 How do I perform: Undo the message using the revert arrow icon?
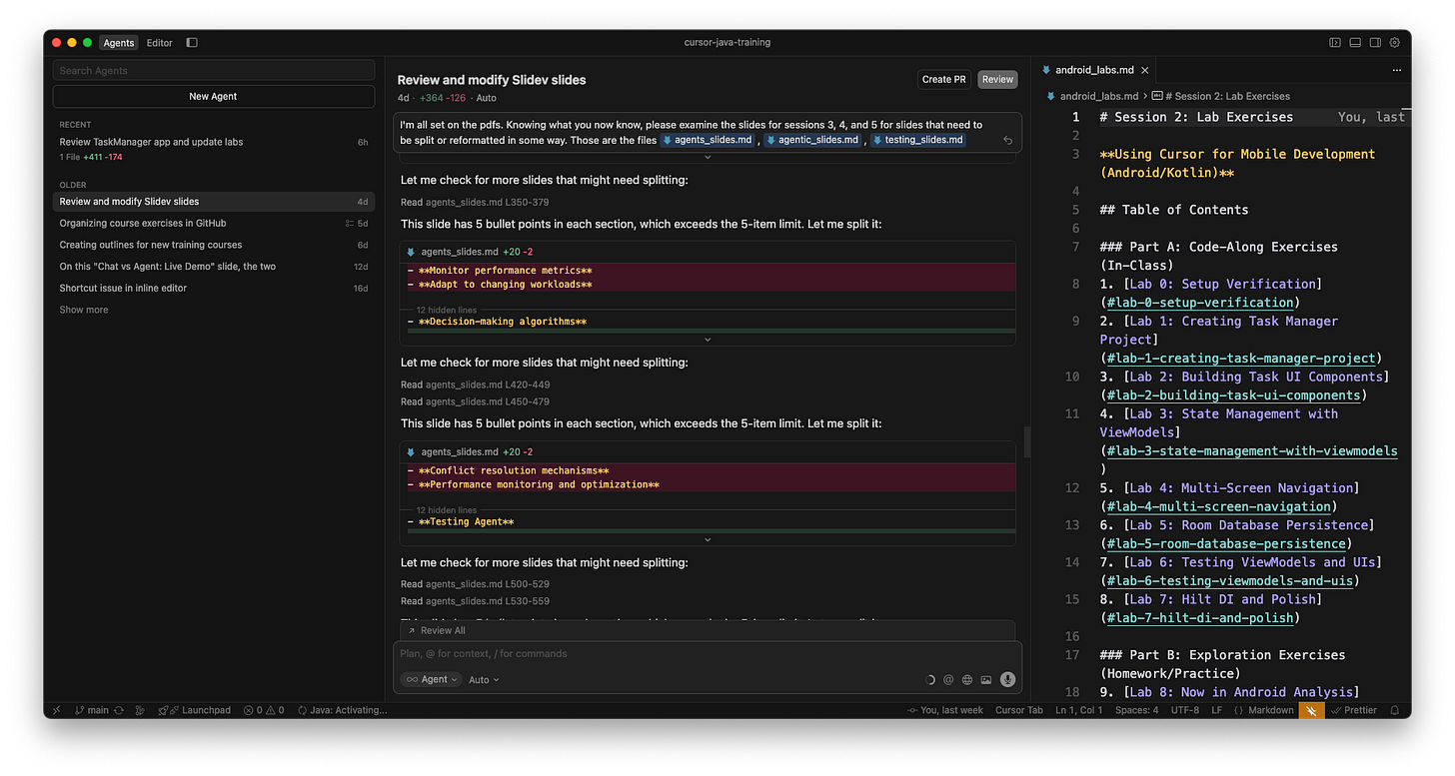pyautogui.click(x=1007, y=141)
